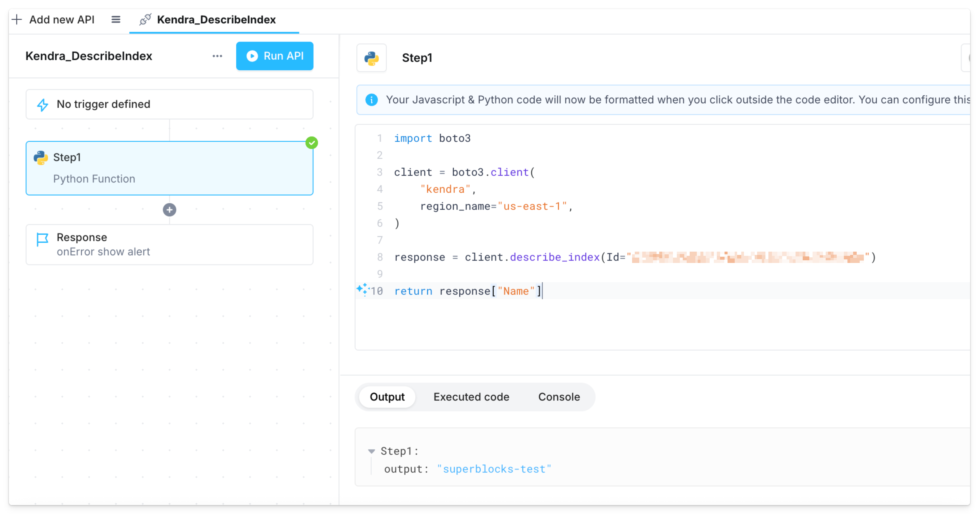
Task: Run the API with the Run API button
Action: coord(274,56)
